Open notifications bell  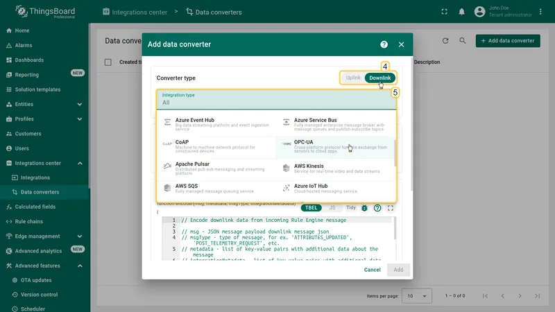(461, 12)
